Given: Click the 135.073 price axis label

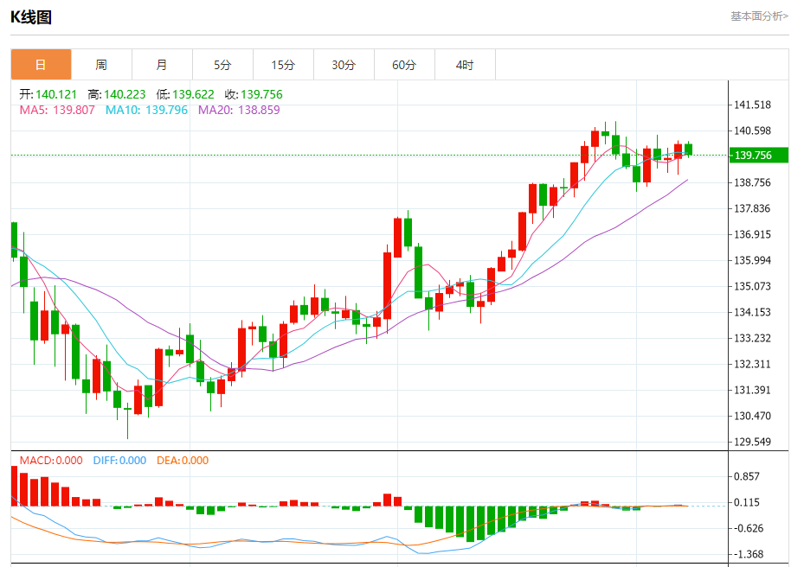Looking at the screenshot, I should [752, 286].
